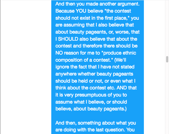Click scrollbar track below the thumb
The image size is (169, 134).
(167, 98)
